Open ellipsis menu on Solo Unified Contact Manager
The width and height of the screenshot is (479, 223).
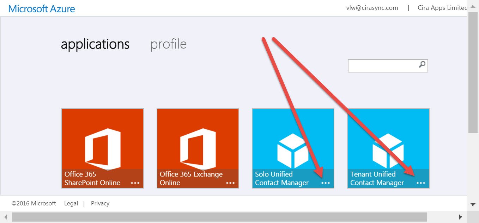click(x=326, y=183)
